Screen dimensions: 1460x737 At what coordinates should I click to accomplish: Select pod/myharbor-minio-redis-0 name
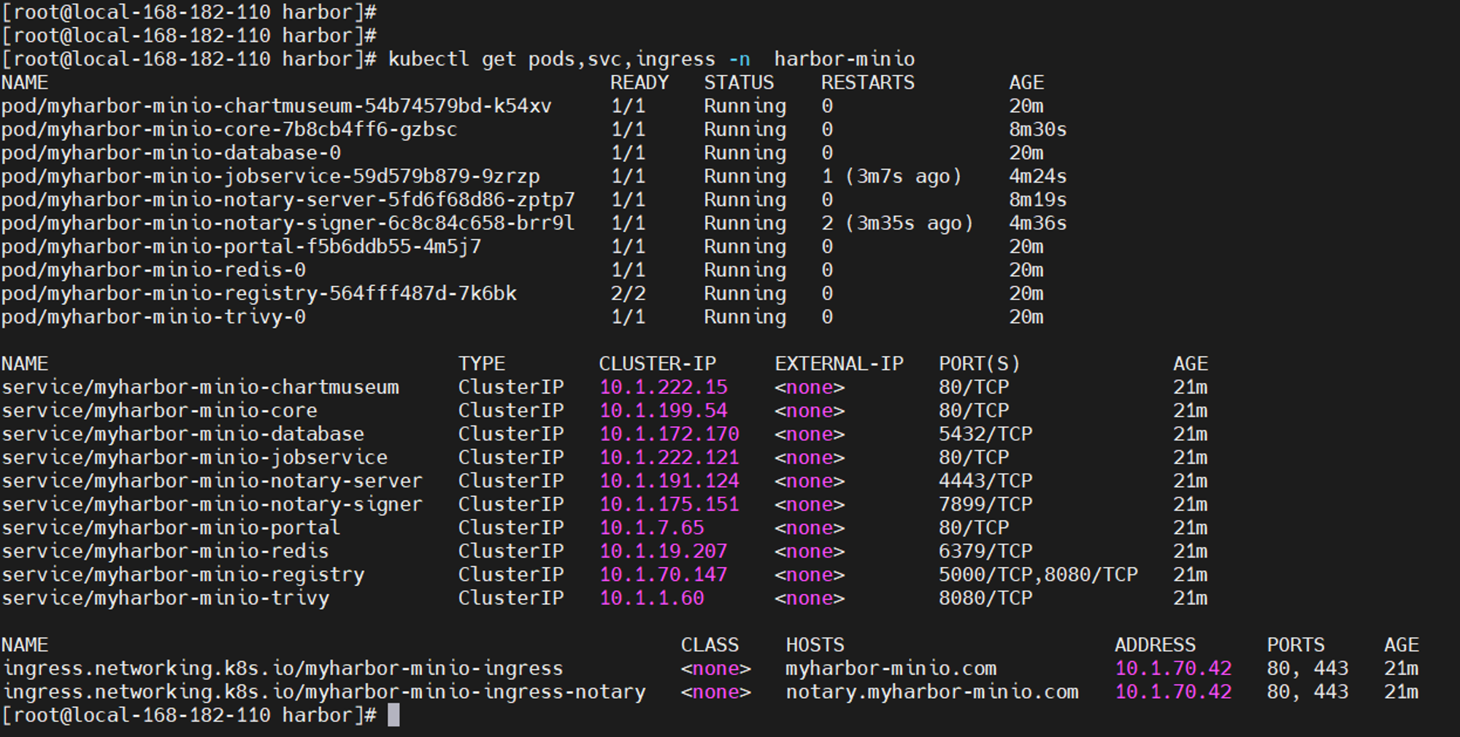point(153,269)
